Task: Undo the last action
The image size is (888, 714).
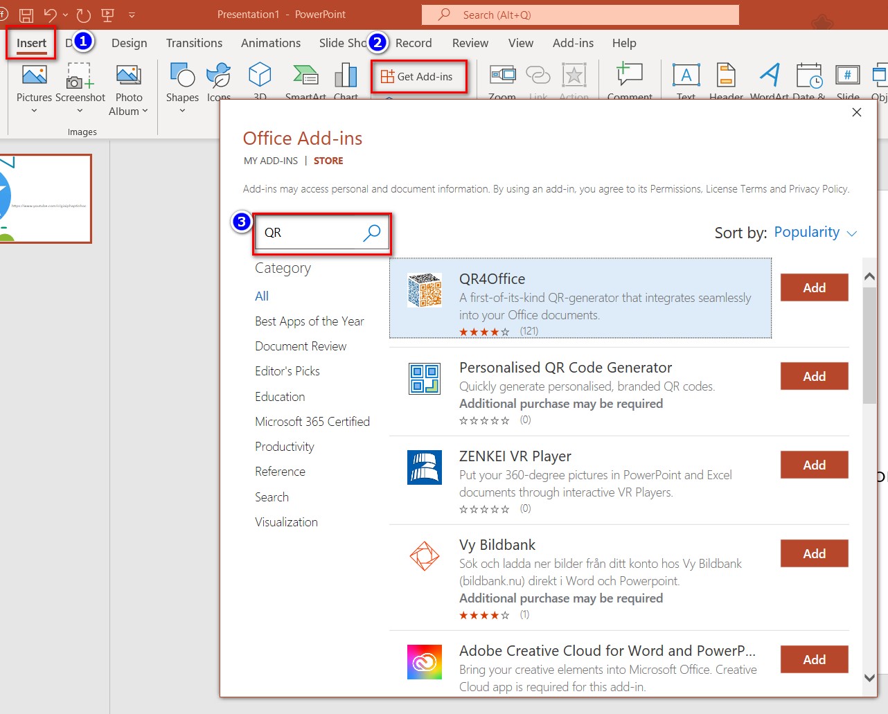Action: coord(50,15)
